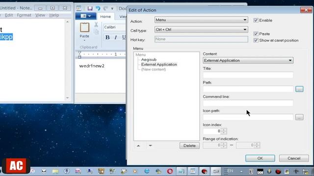Expand the arrow under Paste in WordPad

(84, 41)
